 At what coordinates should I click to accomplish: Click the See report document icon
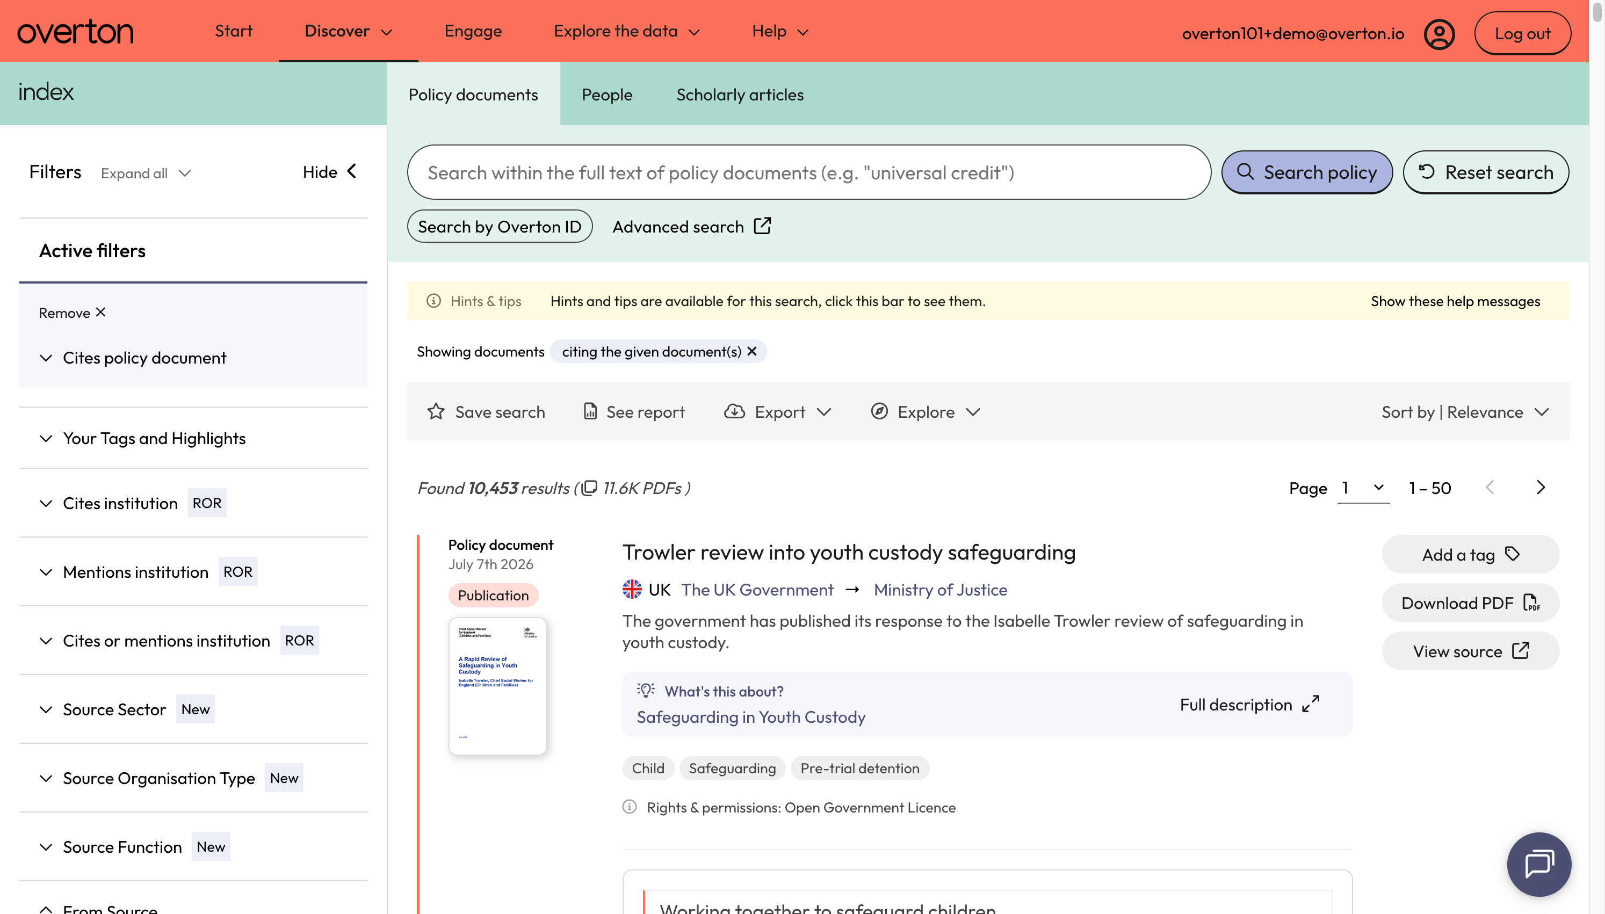coord(590,412)
